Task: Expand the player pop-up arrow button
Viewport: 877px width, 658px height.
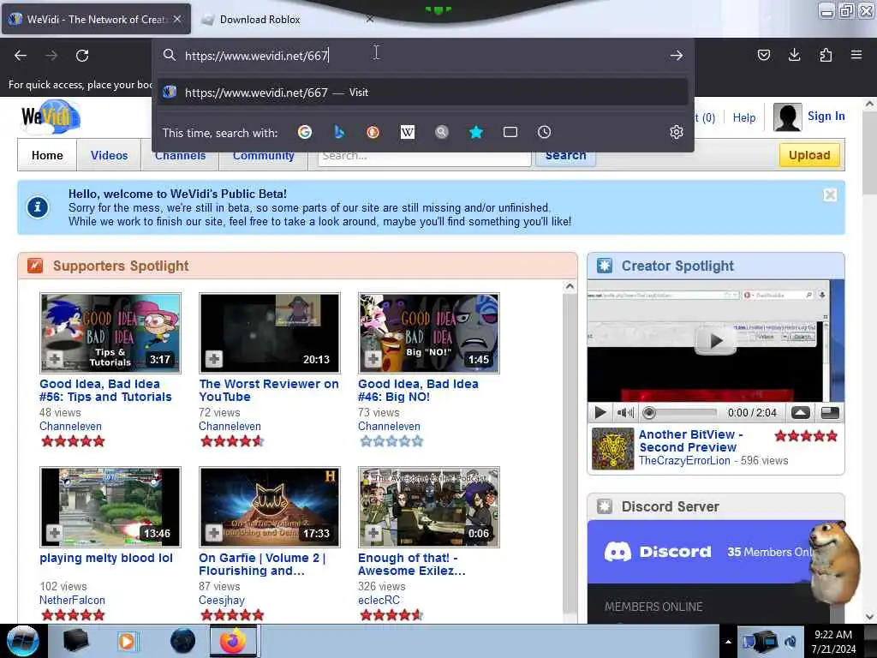Action: coord(801,413)
